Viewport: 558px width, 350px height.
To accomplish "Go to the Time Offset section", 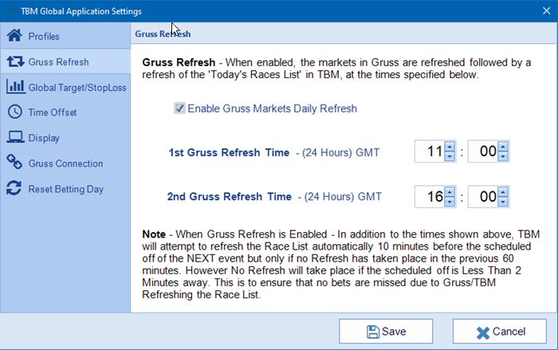I will [x=65, y=112].
